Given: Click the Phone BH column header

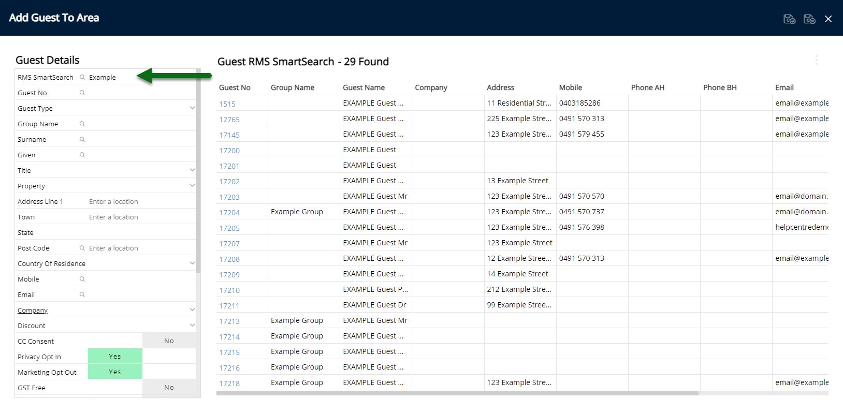Looking at the screenshot, I should [x=720, y=87].
